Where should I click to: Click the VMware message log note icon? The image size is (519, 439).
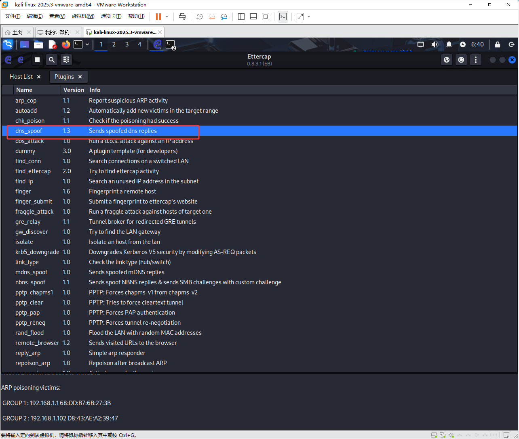tap(506, 435)
